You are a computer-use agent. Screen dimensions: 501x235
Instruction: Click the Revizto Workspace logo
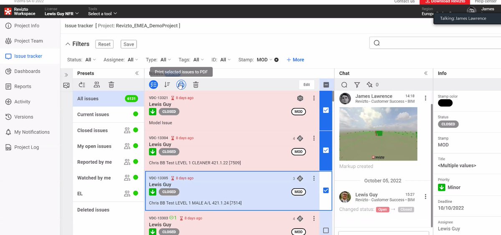pos(20,11)
